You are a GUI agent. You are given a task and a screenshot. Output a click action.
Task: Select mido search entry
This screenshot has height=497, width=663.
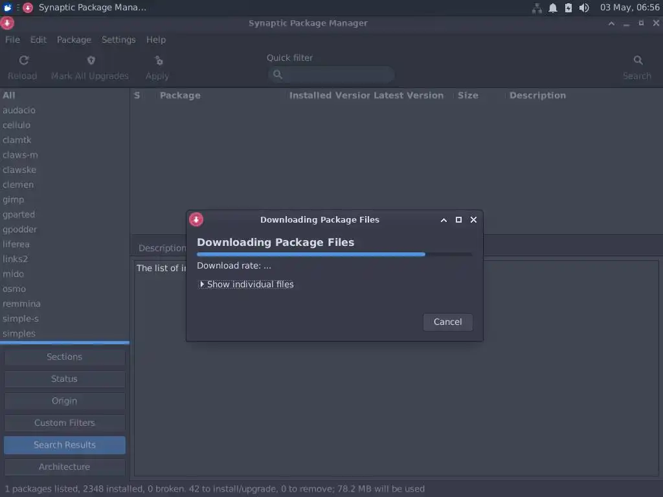click(13, 274)
